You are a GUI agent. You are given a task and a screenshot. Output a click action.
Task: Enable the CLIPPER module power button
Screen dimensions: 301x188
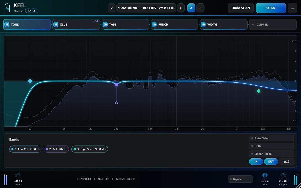253,25
